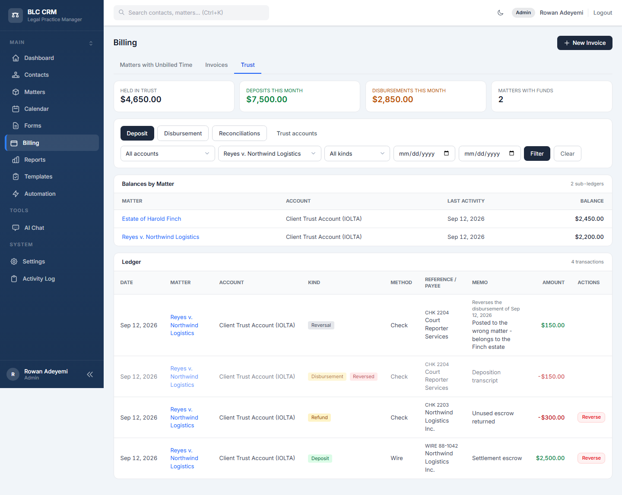Reverse the $2,500.00 deposit transaction
622x495 pixels.
click(591, 458)
